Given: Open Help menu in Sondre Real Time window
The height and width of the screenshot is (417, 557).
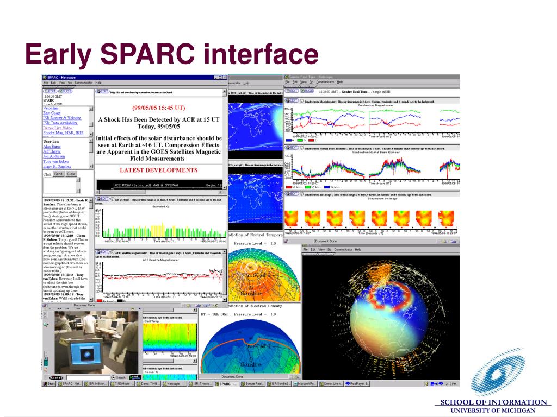Looking at the screenshot, I should (x=340, y=82).
